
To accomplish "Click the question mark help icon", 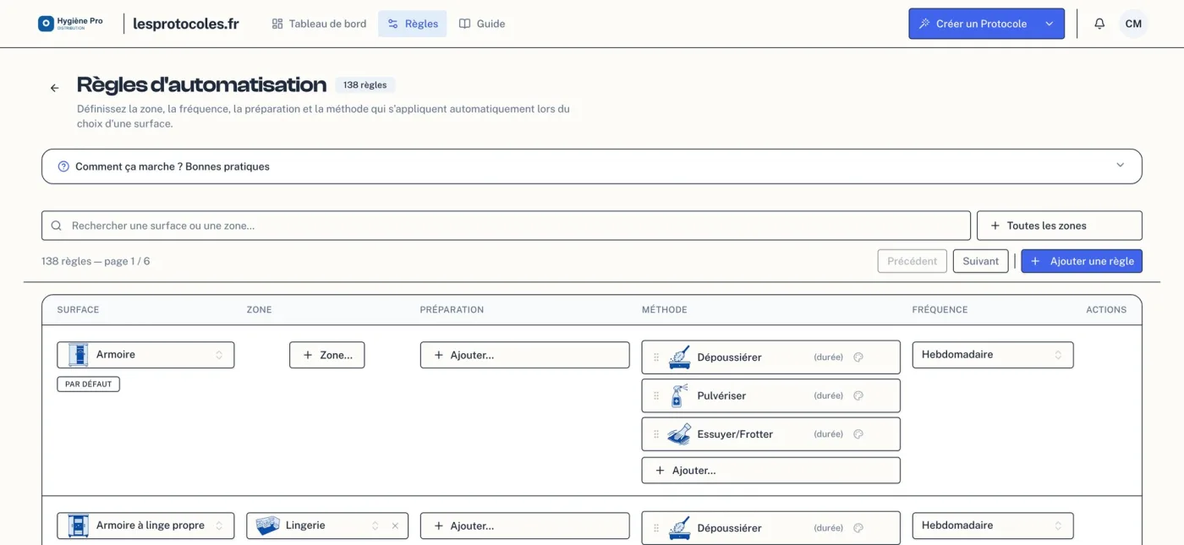I will 63,166.
